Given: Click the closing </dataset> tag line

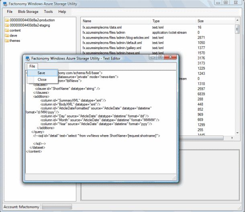Looking at the screenshot, I should [37, 148].
